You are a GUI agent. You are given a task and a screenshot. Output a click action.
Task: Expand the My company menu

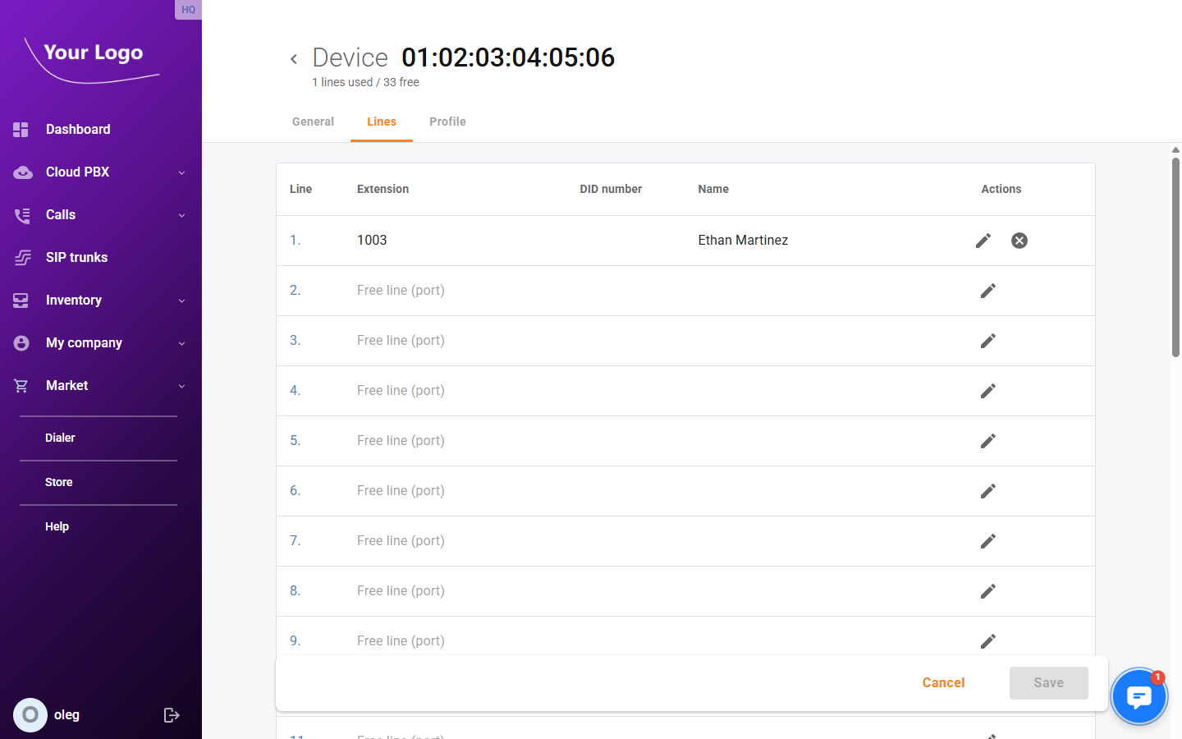(181, 343)
